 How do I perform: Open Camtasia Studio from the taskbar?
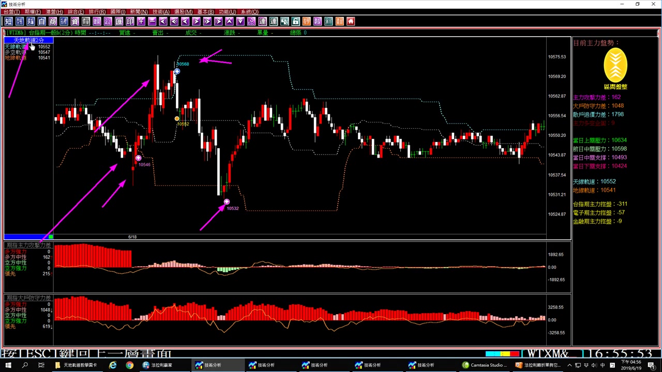pyautogui.click(x=485, y=365)
